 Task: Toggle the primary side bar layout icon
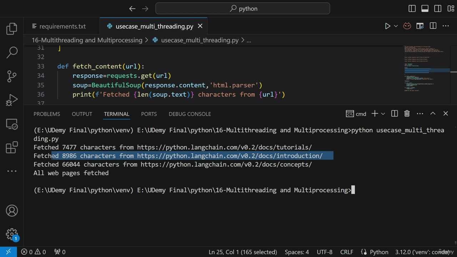(412, 9)
